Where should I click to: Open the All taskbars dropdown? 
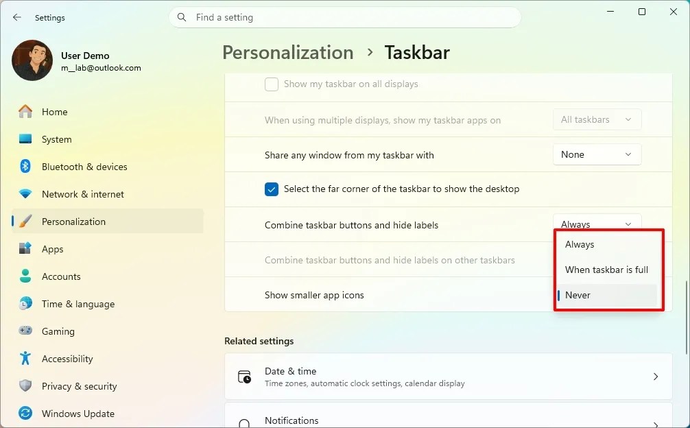597,119
